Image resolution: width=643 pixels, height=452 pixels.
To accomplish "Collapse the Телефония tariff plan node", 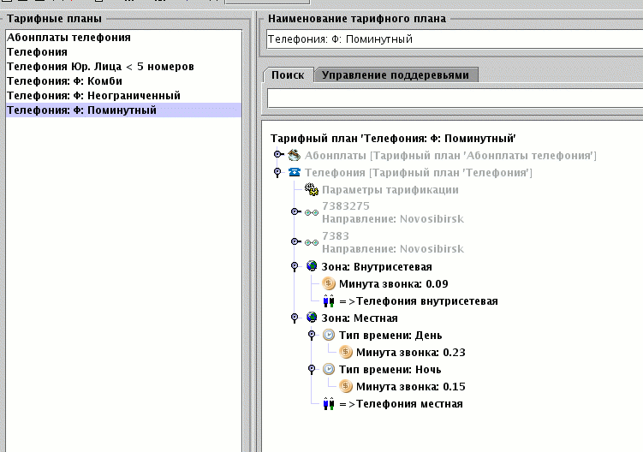I will [x=277, y=173].
